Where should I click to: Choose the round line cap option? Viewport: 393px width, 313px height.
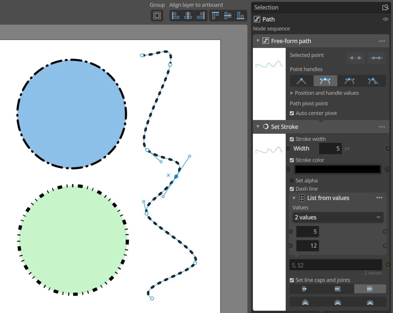(370, 289)
